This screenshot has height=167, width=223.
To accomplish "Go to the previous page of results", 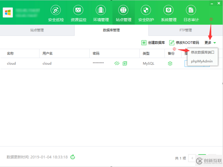I will [x=192, y=158].
